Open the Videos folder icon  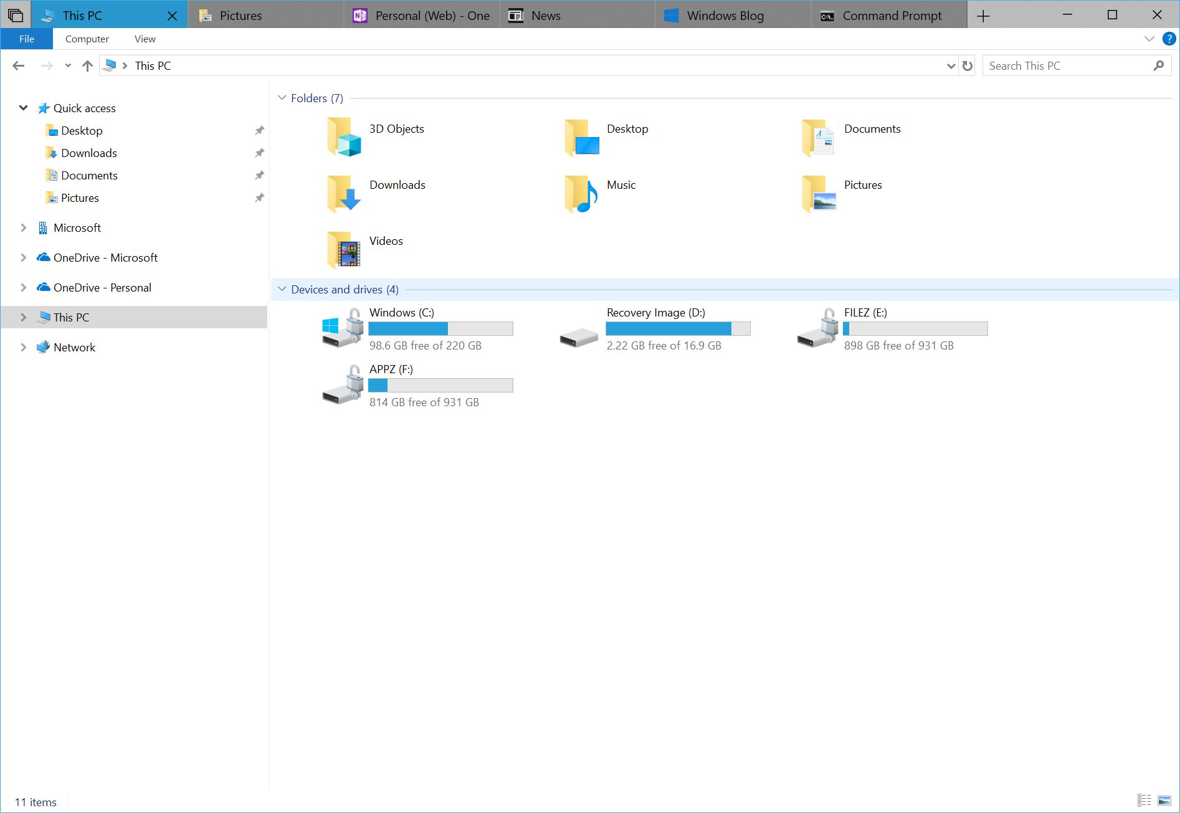[x=345, y=249]
